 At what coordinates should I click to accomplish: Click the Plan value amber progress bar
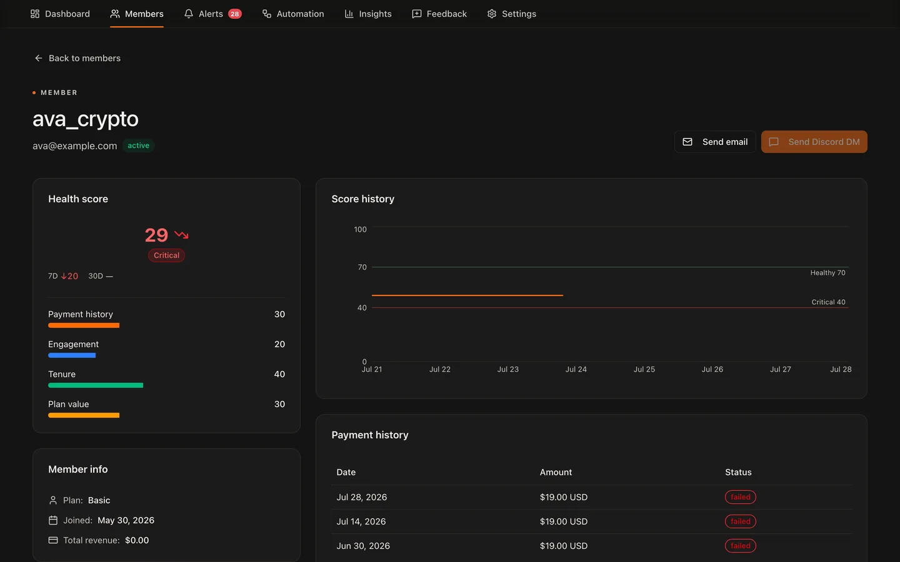click(x=84, y=415)
